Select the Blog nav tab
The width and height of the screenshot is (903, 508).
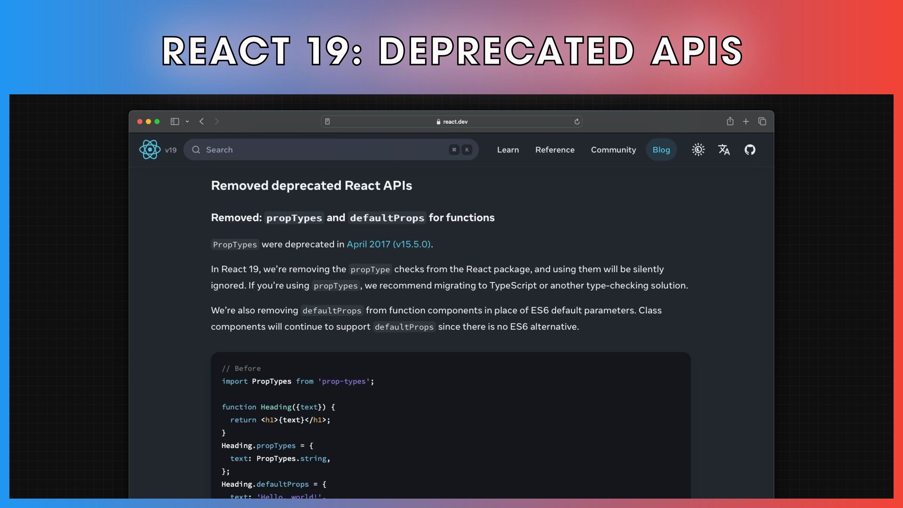click(x=661, y=150)
